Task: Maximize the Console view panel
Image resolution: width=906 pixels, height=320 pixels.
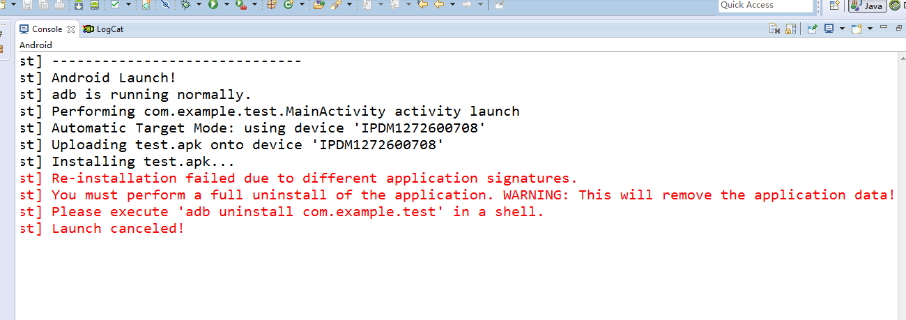Action: (x=899, y=28)
